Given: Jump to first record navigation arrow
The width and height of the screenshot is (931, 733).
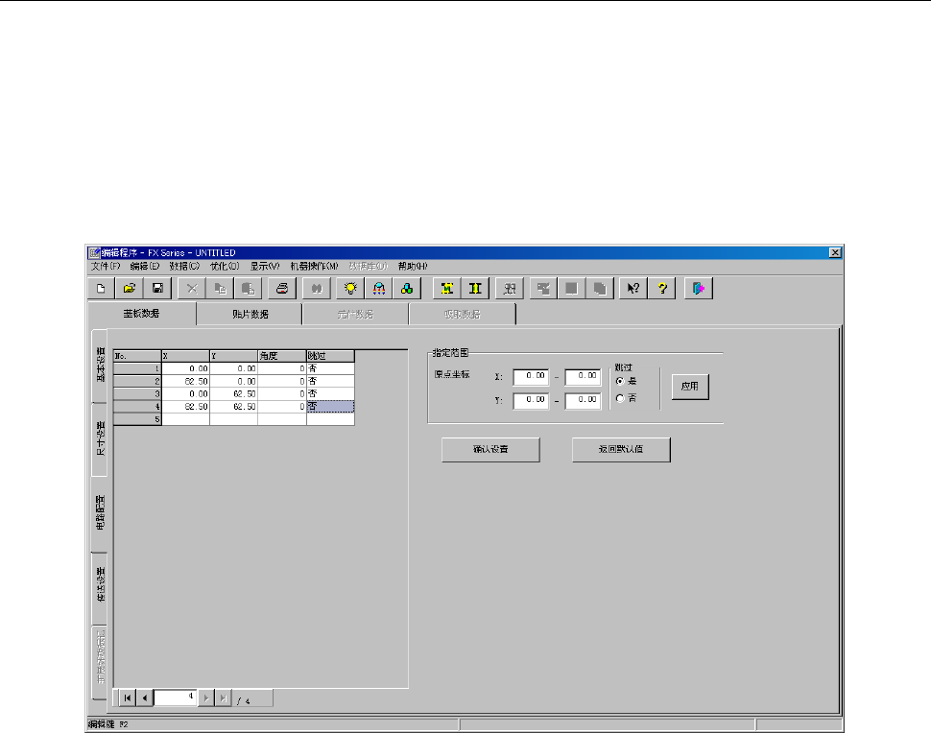Looking at the screenshot, I should point(128,698).
